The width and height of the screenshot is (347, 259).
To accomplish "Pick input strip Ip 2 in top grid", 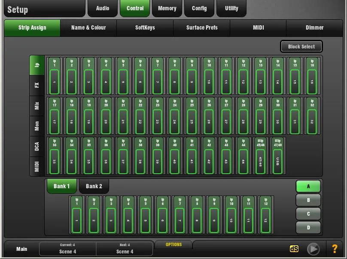I will tap(72, 76).
